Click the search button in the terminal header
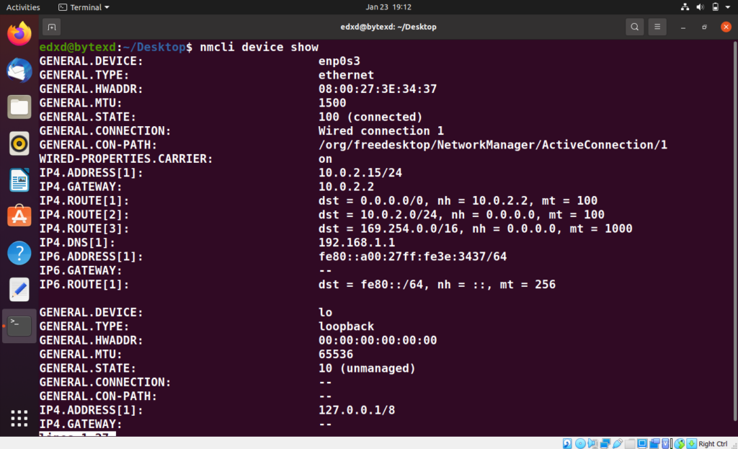Image resolution: width=738 pixels, height=449 pixels. [634, 27]
